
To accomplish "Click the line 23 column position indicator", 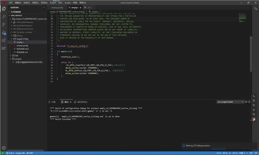I will point(222,153).
